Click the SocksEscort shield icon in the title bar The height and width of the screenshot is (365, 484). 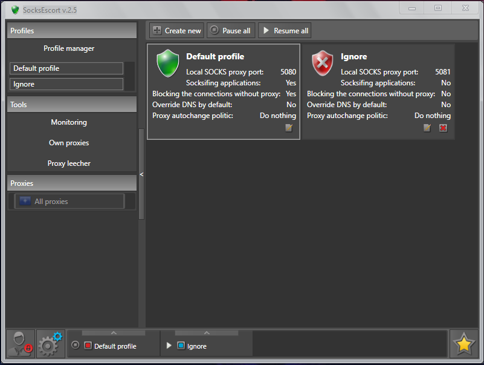pyautogui.click(x=15, y=10)
